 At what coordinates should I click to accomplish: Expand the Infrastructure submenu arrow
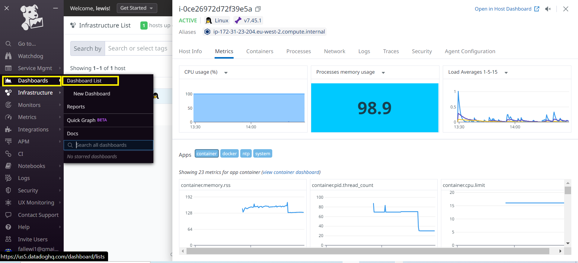[60, 93]
